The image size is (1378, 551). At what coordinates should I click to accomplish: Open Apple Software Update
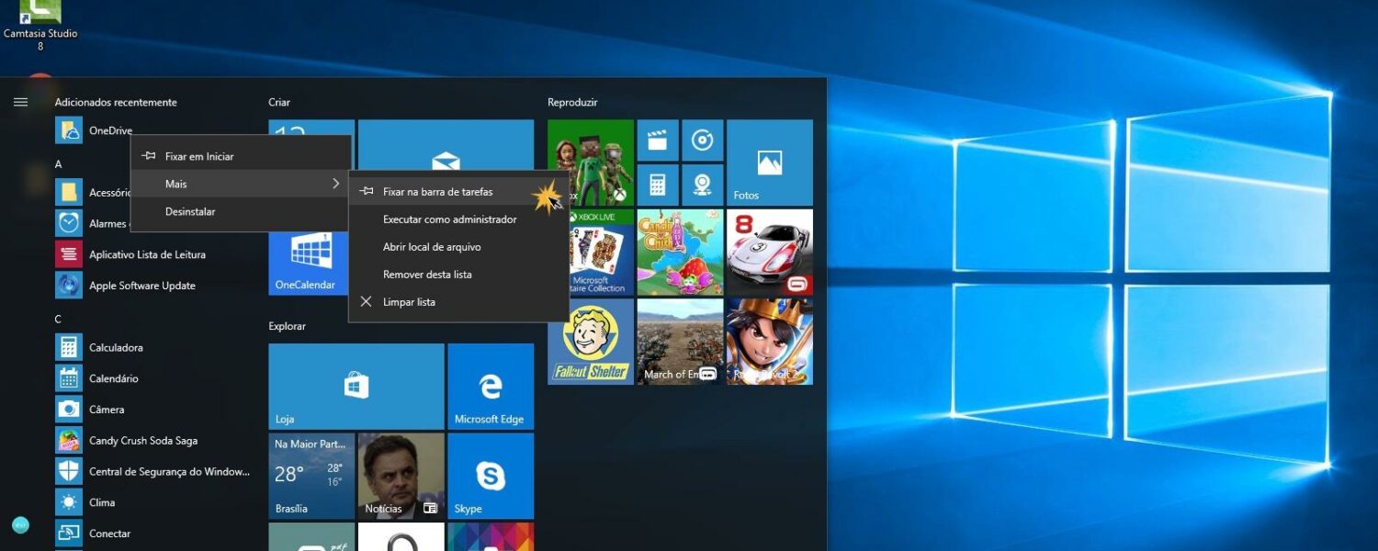125,286
